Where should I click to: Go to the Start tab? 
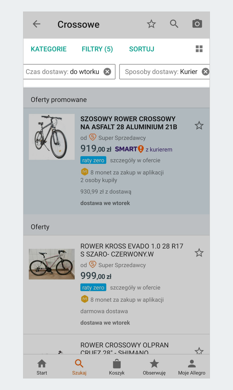(x=42, y=367)
